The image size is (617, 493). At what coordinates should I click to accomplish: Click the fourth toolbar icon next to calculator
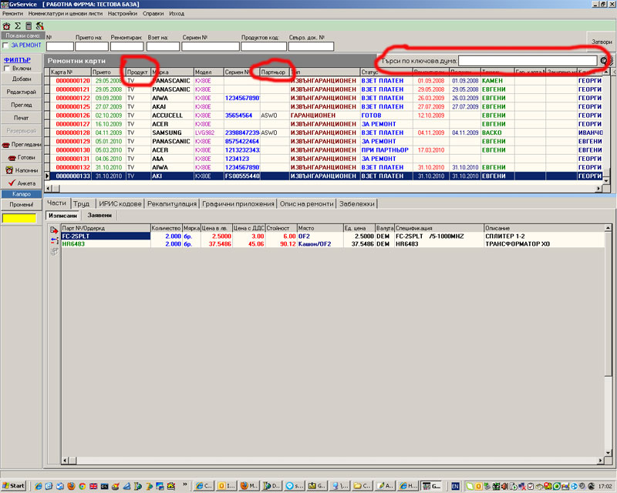tap(39, 26)
